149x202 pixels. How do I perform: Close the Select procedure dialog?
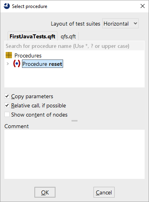(x=143, y=6)
